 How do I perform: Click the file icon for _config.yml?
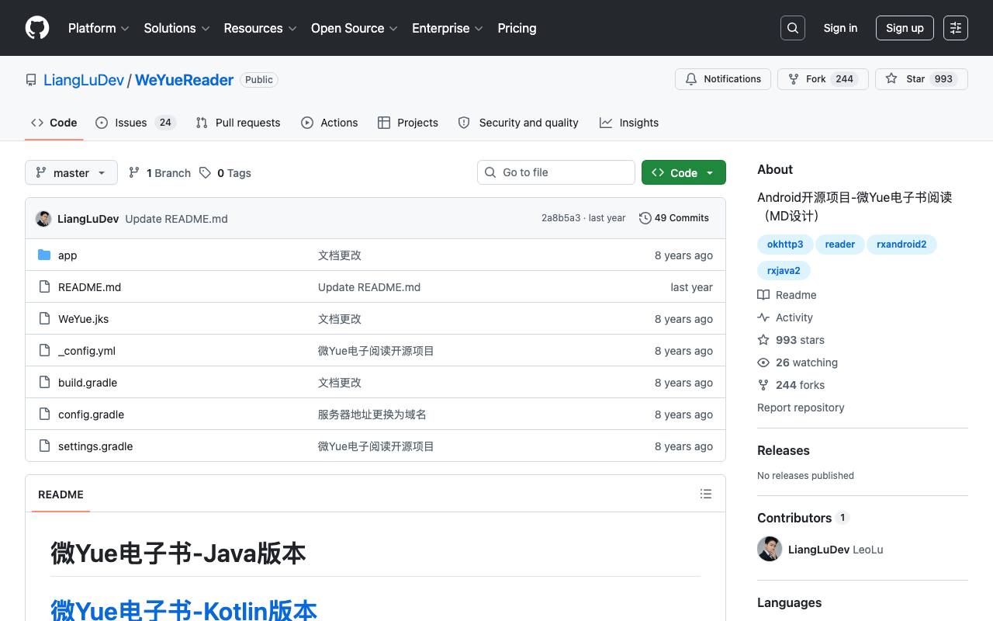tap(44, 350)
